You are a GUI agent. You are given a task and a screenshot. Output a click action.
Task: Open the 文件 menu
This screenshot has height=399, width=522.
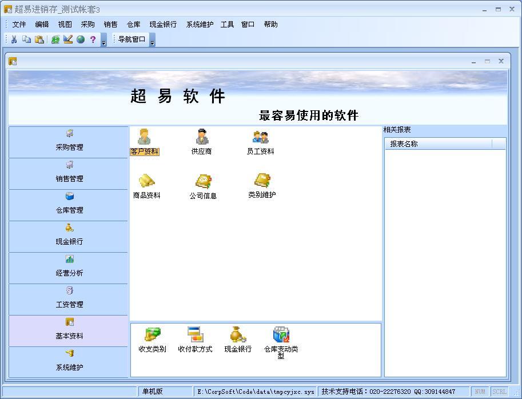point(19,24)
